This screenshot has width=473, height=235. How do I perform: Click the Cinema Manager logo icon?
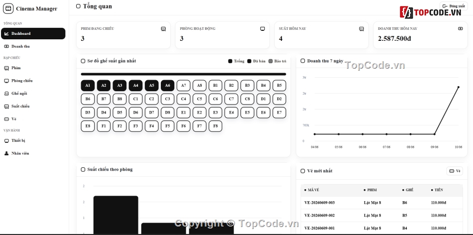point(8,8)
